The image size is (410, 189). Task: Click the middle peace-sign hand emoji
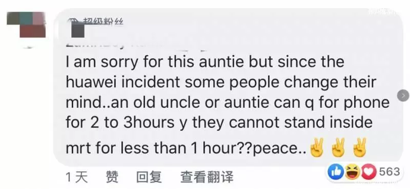click(338, 148)
